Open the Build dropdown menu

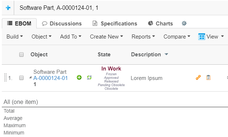click(15, 37)
